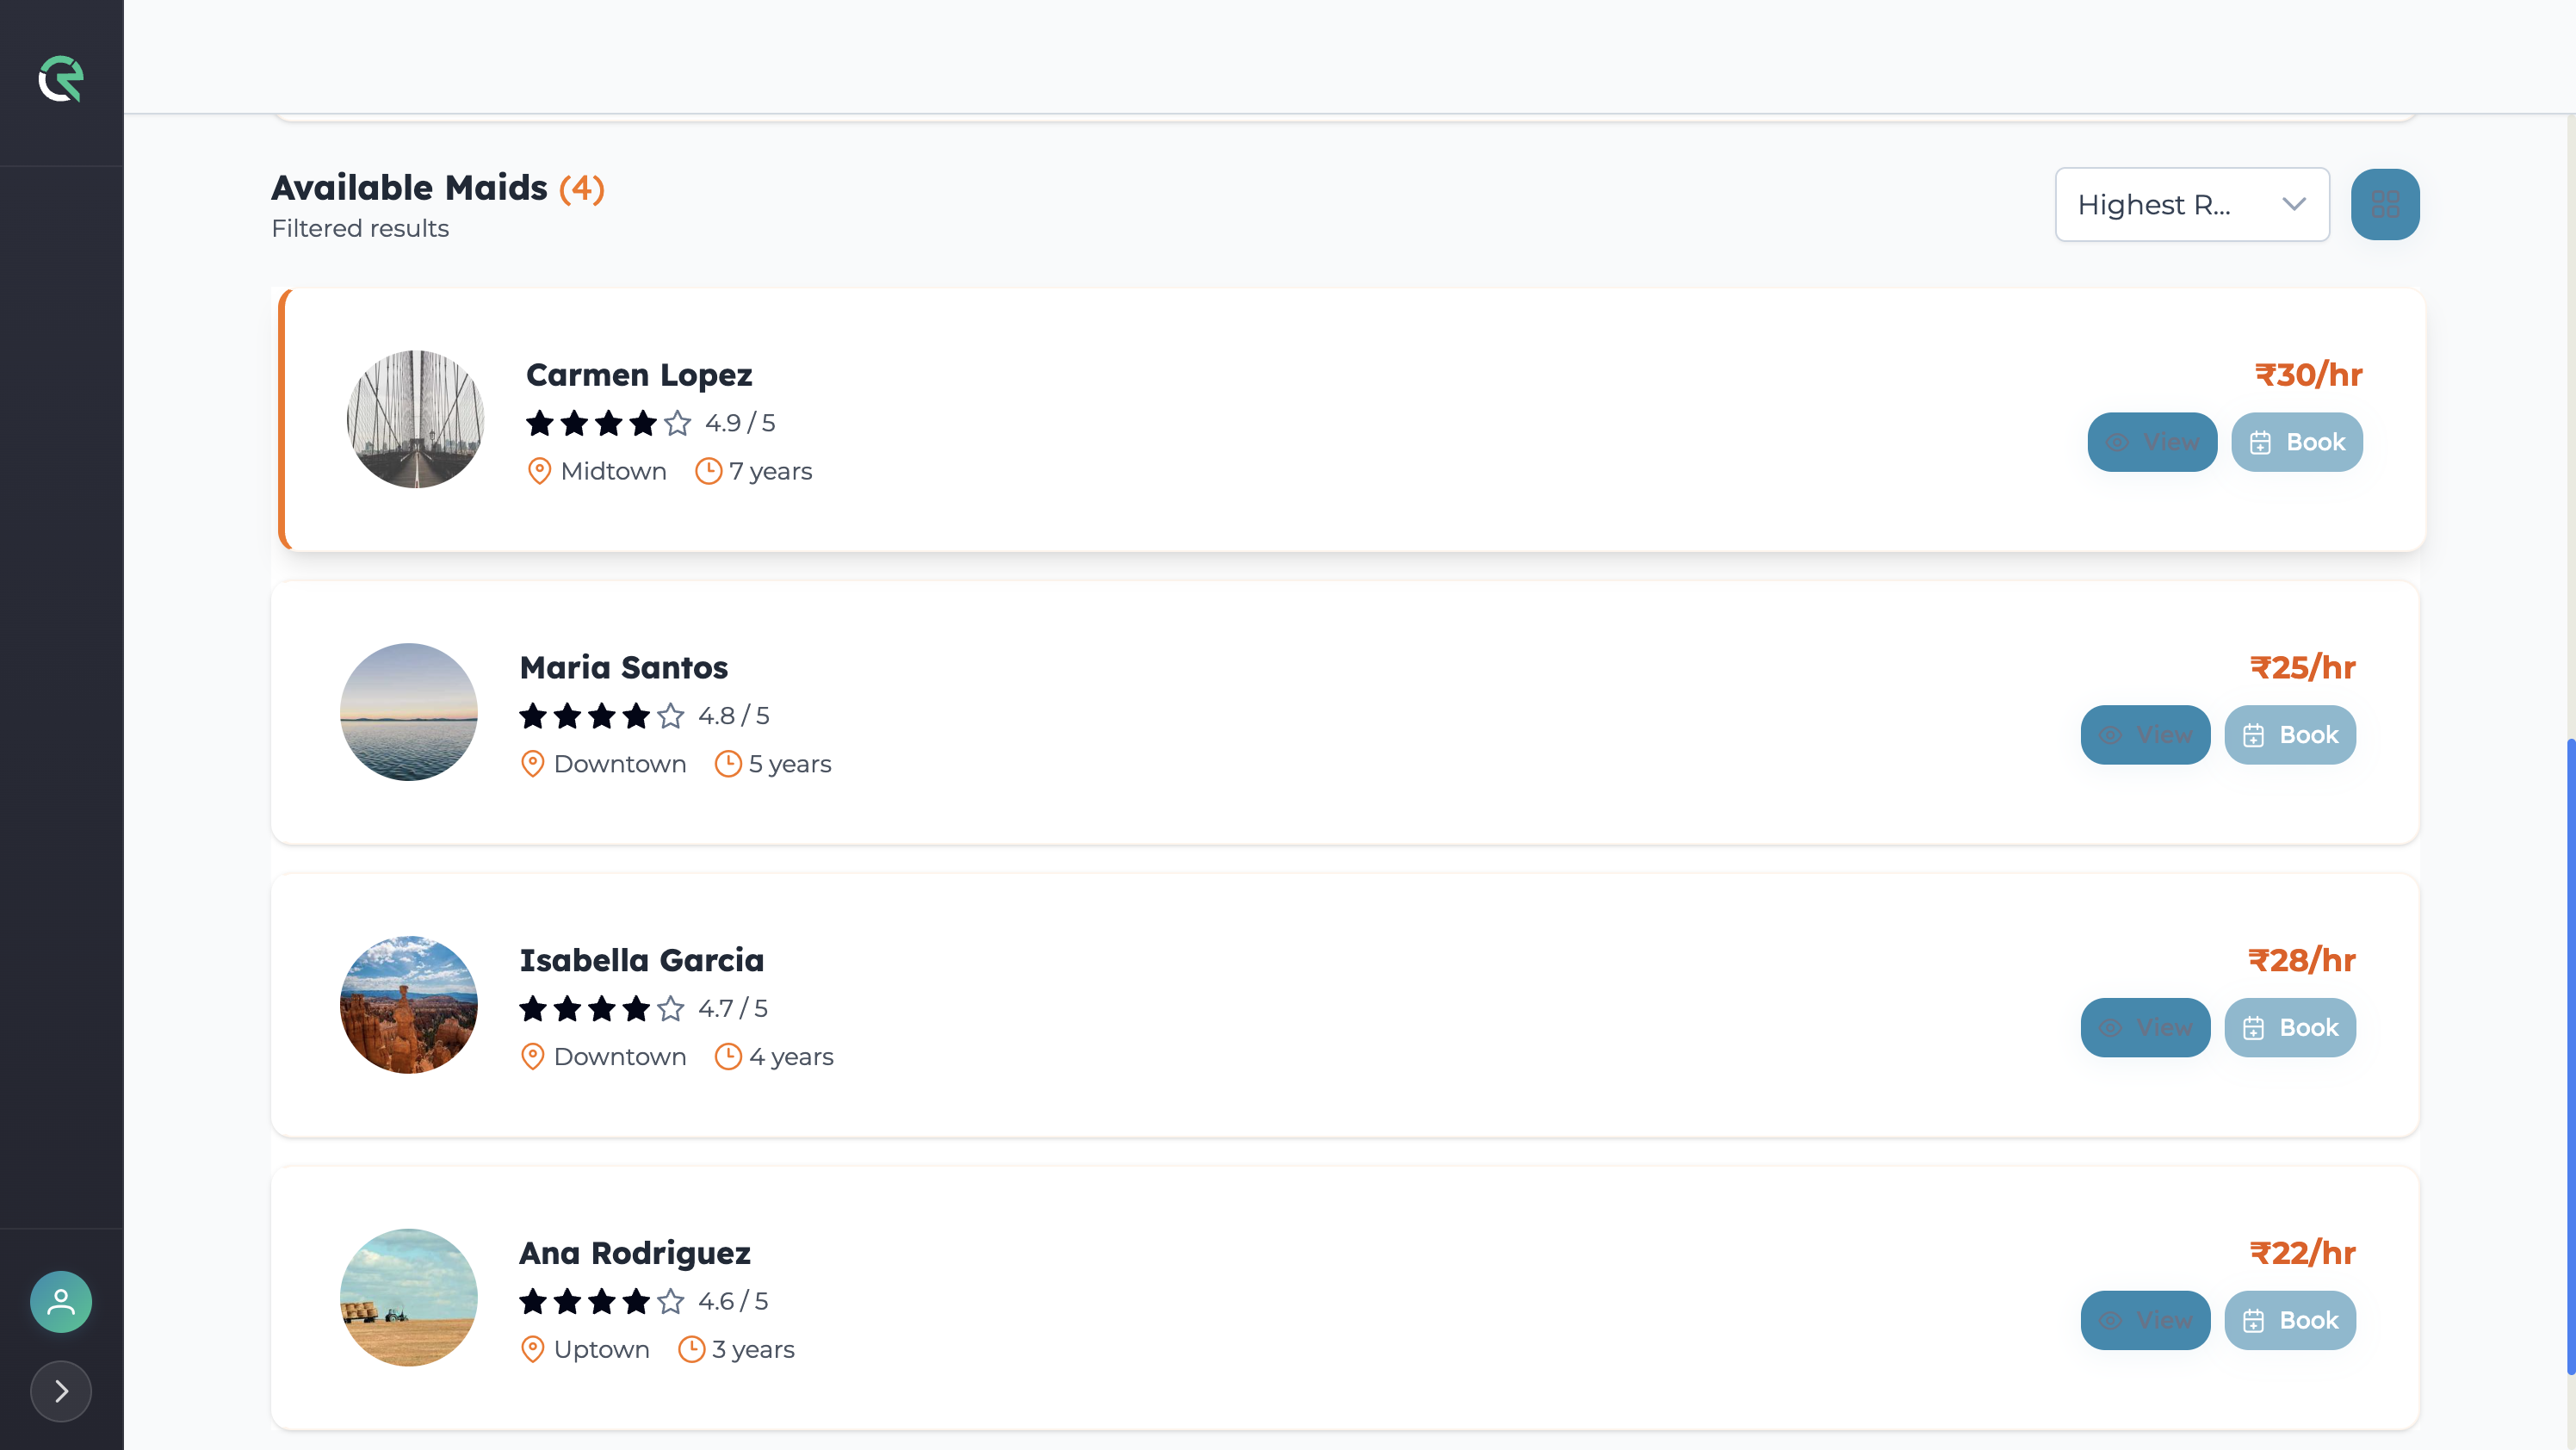2576x1450 pixels.
Task: View Carmen Lopez's profile
Action: click(x=2152, y=442)
